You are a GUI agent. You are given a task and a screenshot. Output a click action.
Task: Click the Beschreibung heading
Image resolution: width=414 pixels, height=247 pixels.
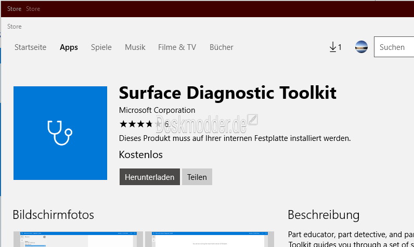point(324,215)
